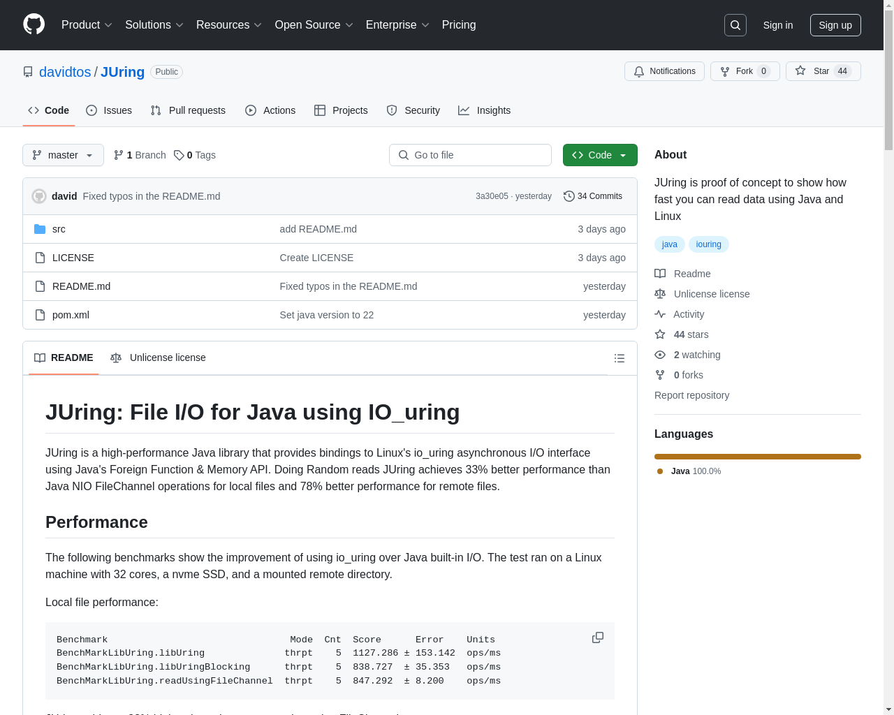Image resolution: width=894 pixels, height=715 pixels.
Task: Open commit 3a30e05 link
Action: point(492,196)
